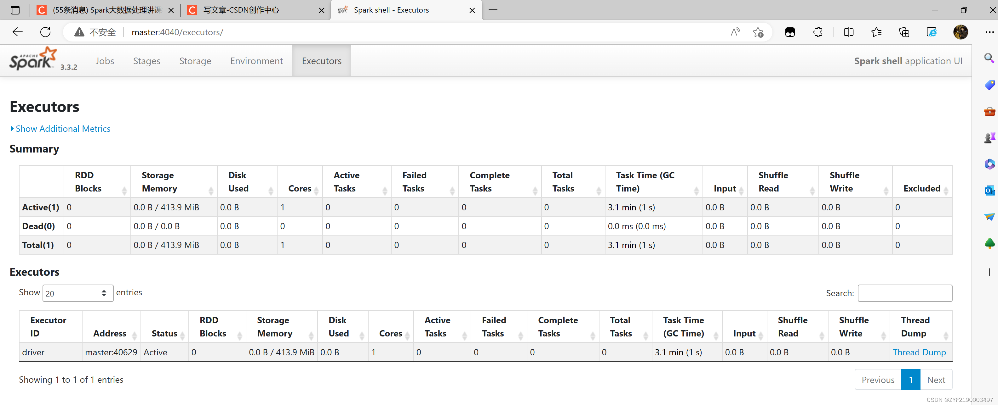The width and height of the screenshot is (998, 405).
Task: Open the Collections icon in toolbar
Action: click(904, 32)
